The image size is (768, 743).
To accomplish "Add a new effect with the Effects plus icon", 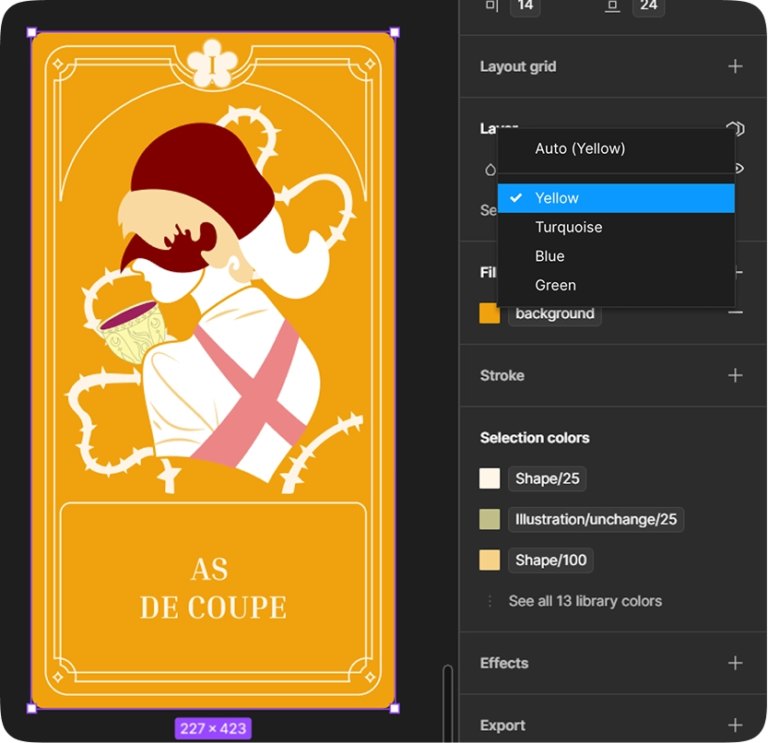I will [735, 663].
